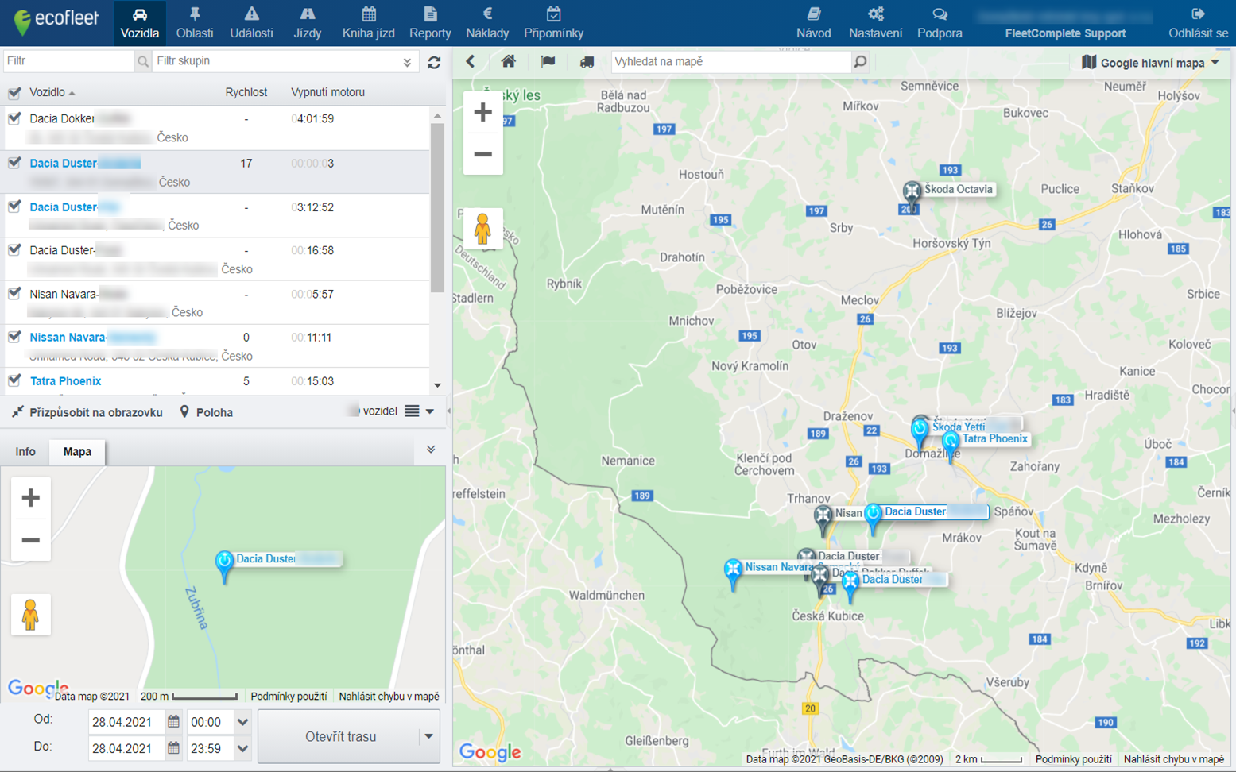Viewport: 1236px width, 772px height.
Task: Open Připomínky section
Action: [553, 23]
